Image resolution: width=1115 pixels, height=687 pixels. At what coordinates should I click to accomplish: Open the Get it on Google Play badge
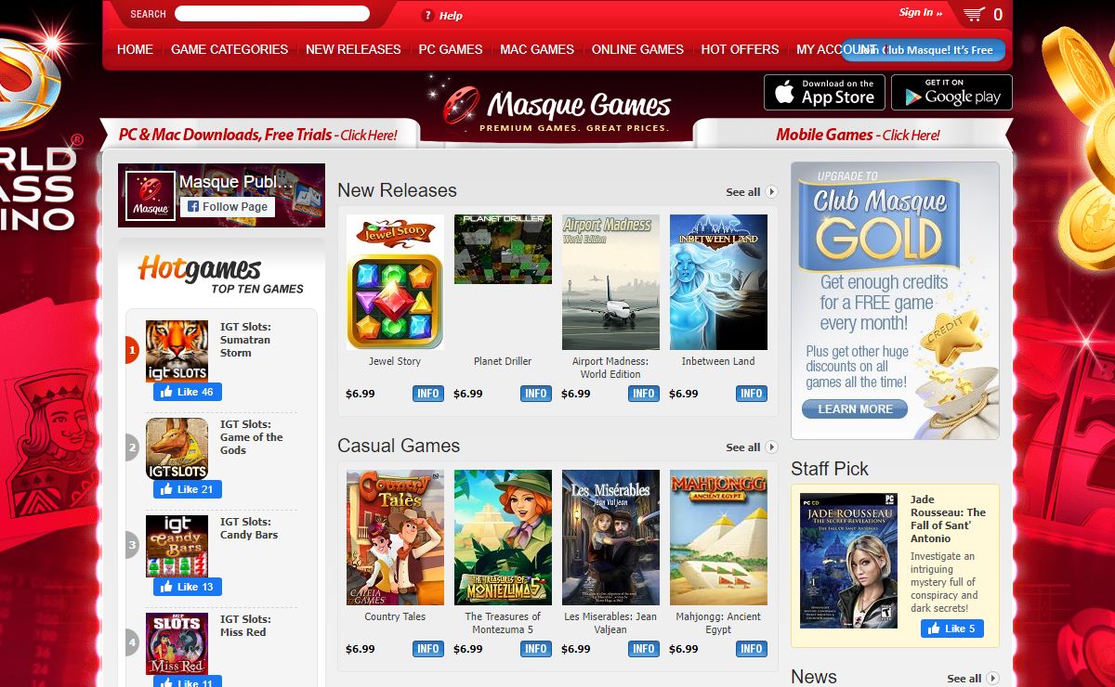(951, 92)
